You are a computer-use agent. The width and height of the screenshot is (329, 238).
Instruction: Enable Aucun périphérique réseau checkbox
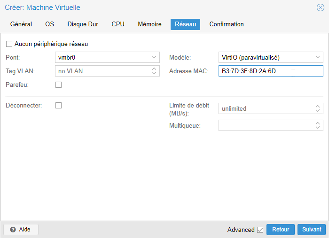coord(9,44)
